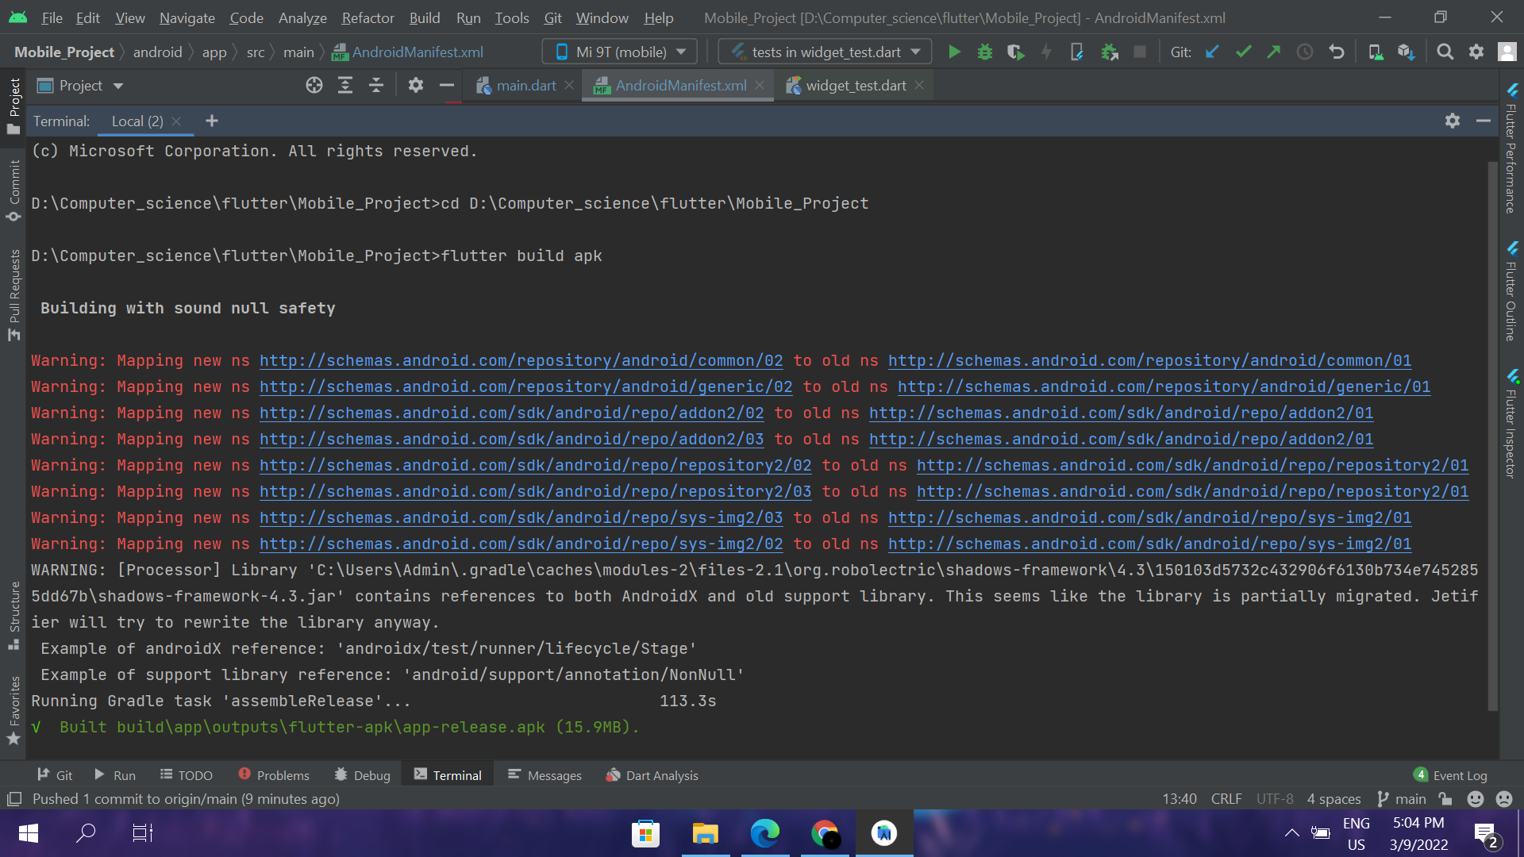1524x857 pixels.
Task: Toggle the Structure tool window
Action: tap(13, 616)
